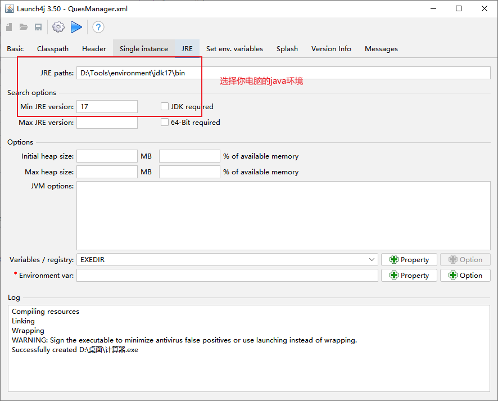Select the Single instance tab
The image size is (498, 401).
pos(144,49)
